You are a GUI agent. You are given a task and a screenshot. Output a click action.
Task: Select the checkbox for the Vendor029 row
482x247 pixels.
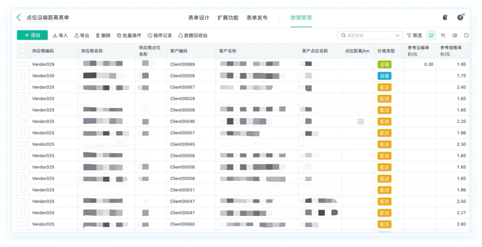23,64
